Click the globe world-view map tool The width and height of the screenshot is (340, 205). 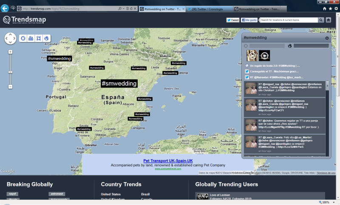pos(46,38)
